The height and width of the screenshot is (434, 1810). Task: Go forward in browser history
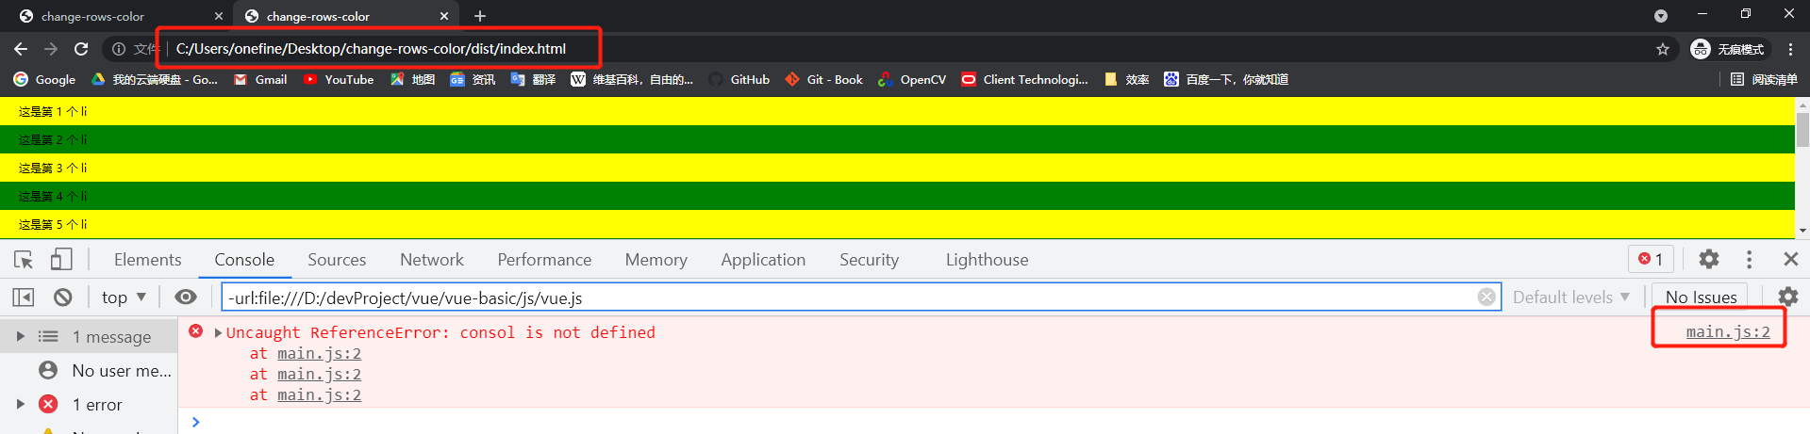tap(51, 49)
